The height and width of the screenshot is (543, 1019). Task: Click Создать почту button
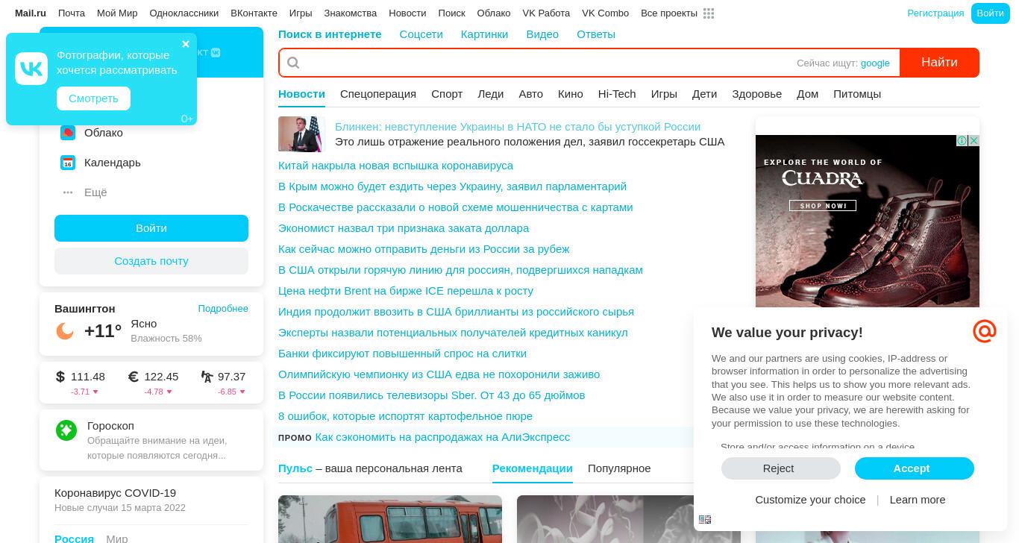point(151,261)
